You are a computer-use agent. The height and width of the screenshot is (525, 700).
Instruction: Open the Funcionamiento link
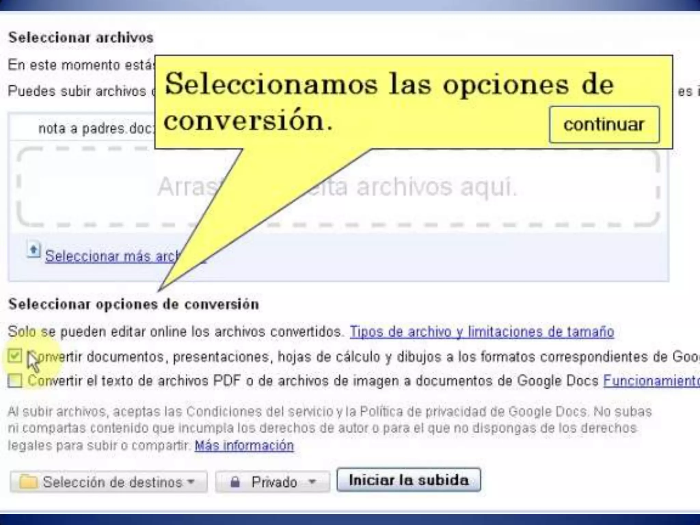[x=651, y=381]
